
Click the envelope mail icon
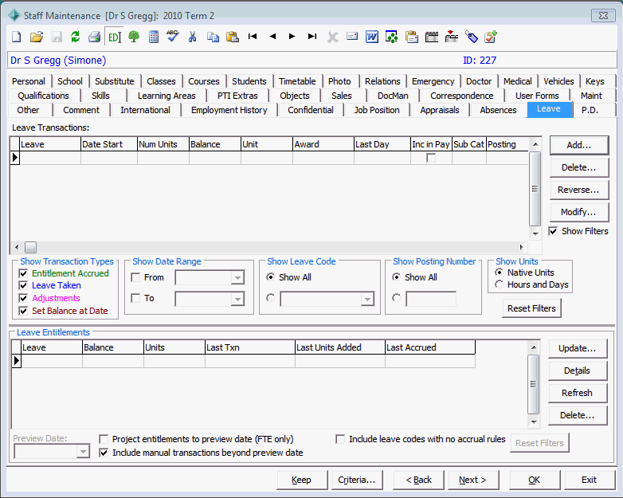click(352, 37)
